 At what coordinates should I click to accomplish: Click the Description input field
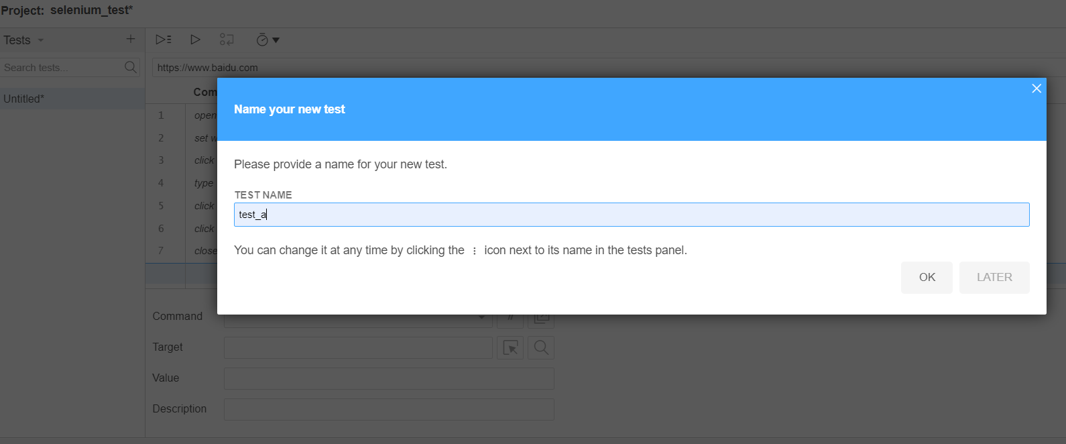tap(389, 409)
